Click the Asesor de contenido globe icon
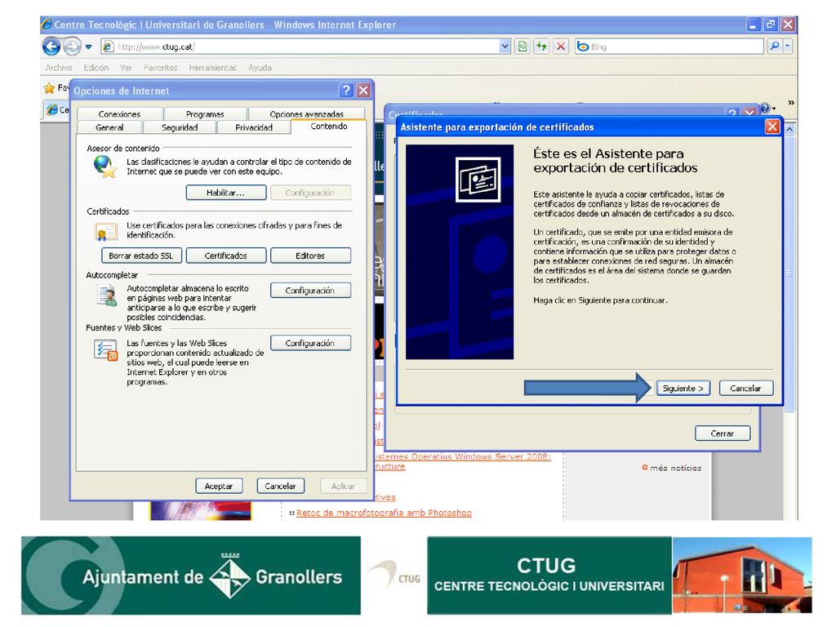The width and height of the screenshot is (836, 627). [105, 167]
